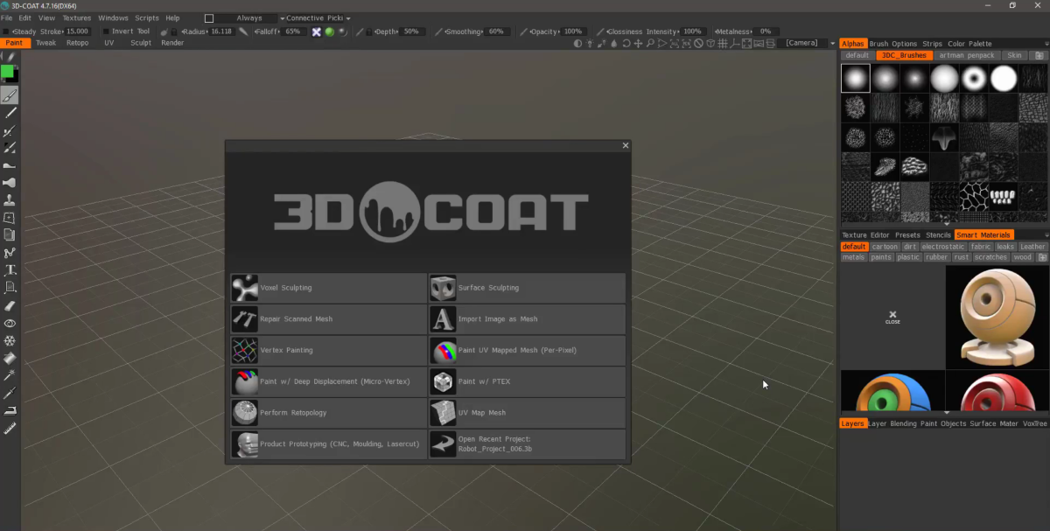
Task: Click the grid toggle icon in viewport toolbar
Action: pos(722,43)
